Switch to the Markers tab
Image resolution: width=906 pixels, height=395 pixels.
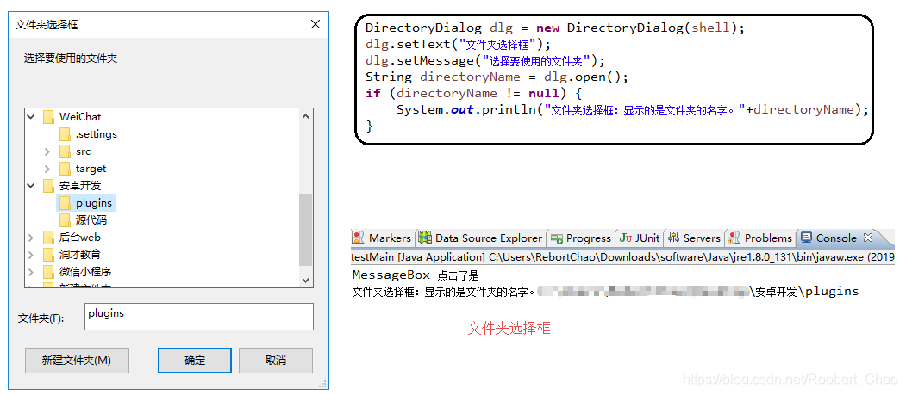point(382,238)
